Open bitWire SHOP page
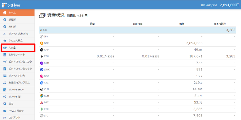The width and height of the screenshot is (241, 120). [17, 90]
